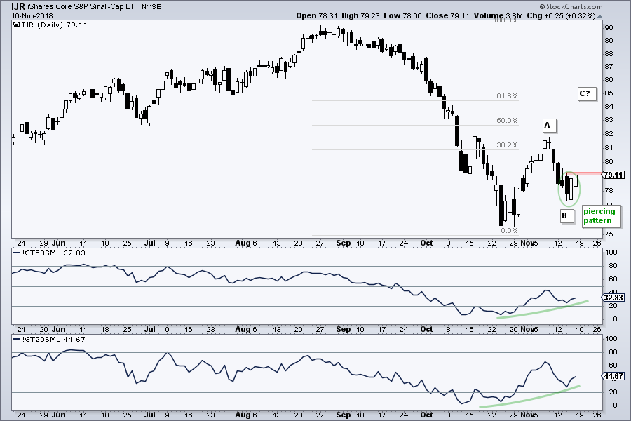The image size is (631, 421).
Task: Click the green piercing pattern annotation
Action: 600,216
